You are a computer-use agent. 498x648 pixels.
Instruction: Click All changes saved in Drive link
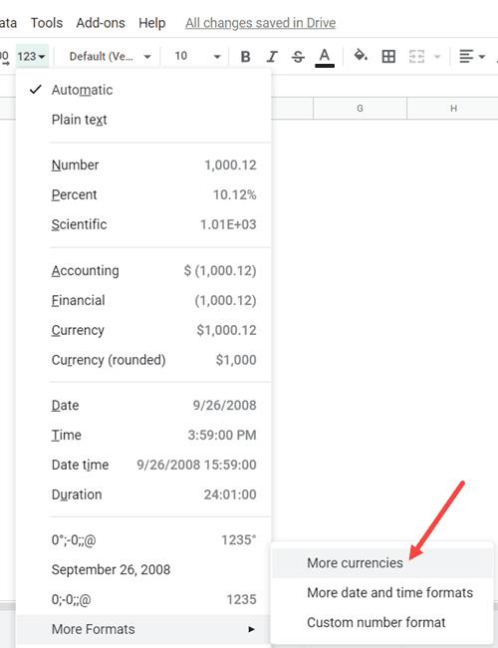point(260,23)
